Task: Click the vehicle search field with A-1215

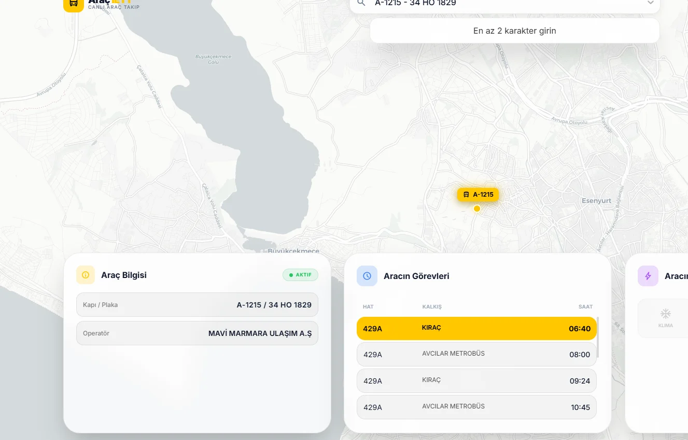Action: (x=498, y=4)
